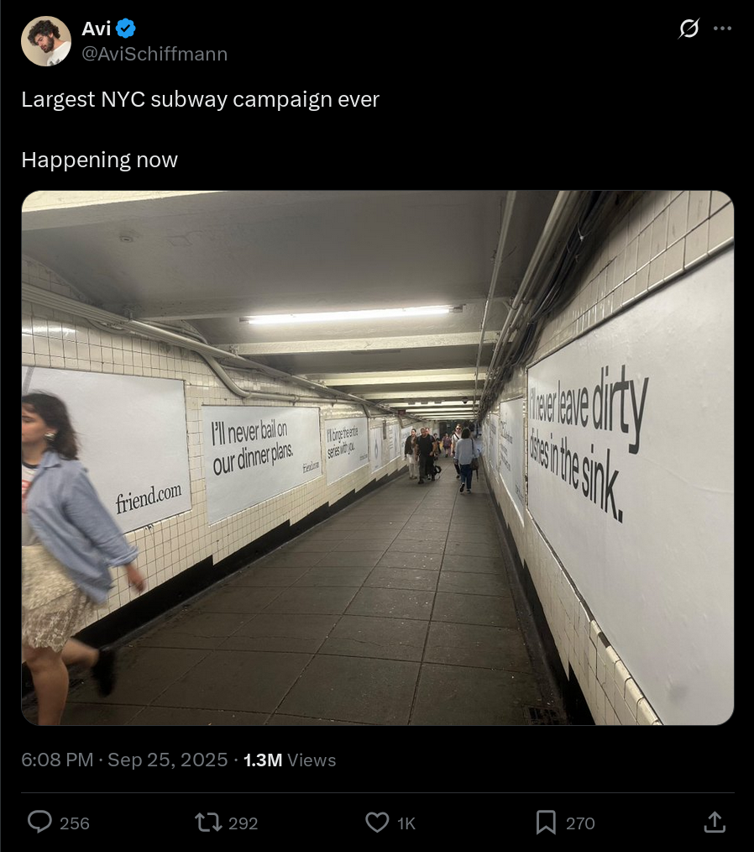The image size is (754, 852).
Task: Open the Sep 25, 2025 date link
Action: point(168,760)
